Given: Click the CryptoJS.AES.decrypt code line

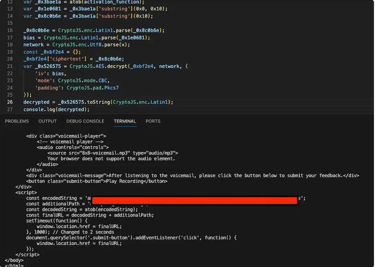Looking at the screenshot, I should click(x=106, y=66).
